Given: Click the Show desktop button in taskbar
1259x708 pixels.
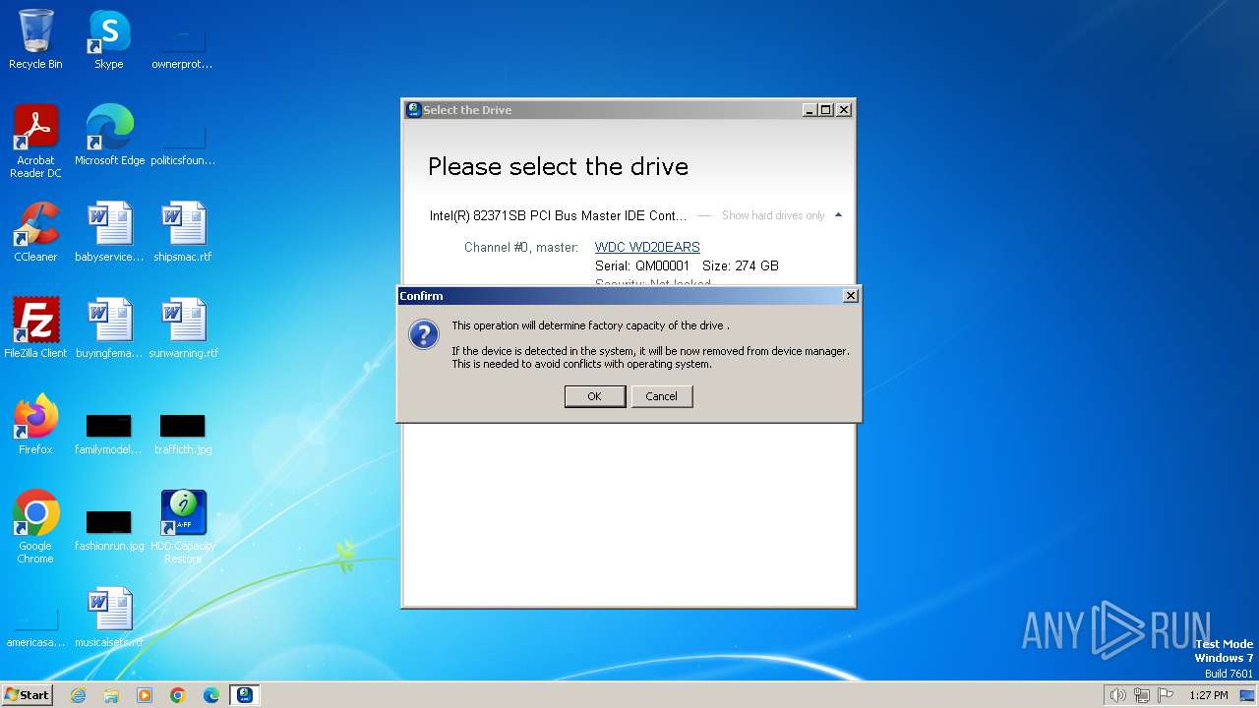Looking at the screenshot, I should point(1248,695).
